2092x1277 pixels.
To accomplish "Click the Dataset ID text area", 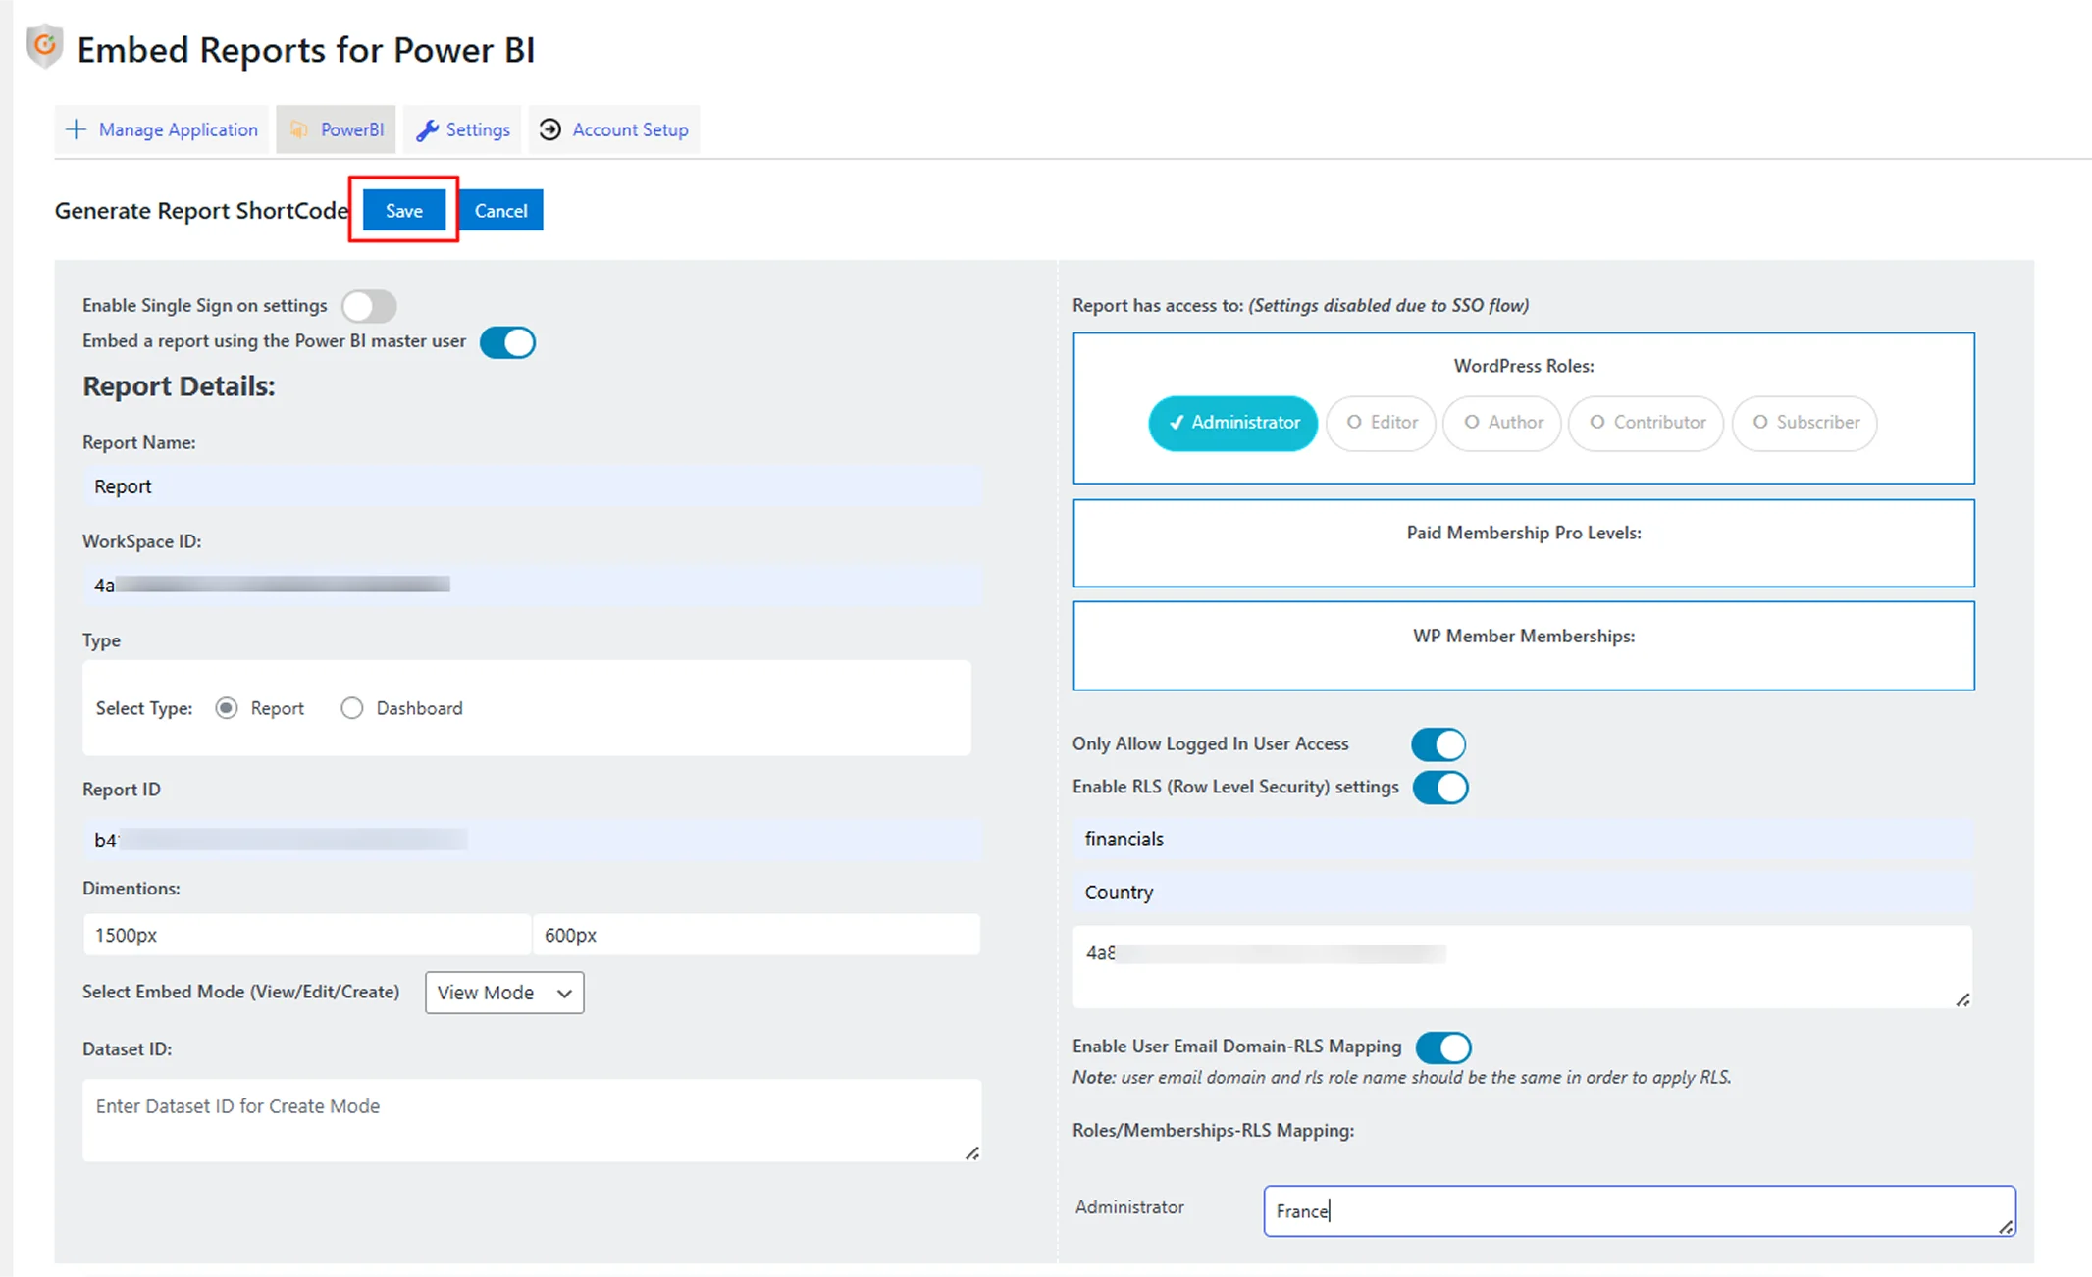I will click(x=532, y=1120).
